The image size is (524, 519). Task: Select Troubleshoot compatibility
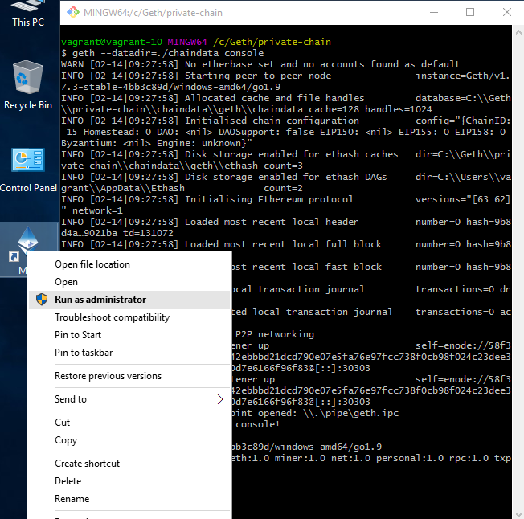129,317
